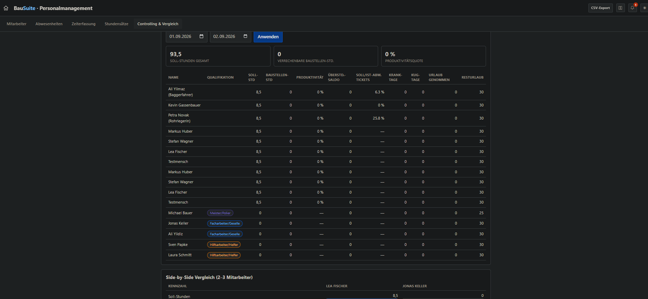The image size is (648, 299).
Task: Click the 25.8 % value in Petra Novak's row
Action: pyautogui.click(x=378, y=118)
